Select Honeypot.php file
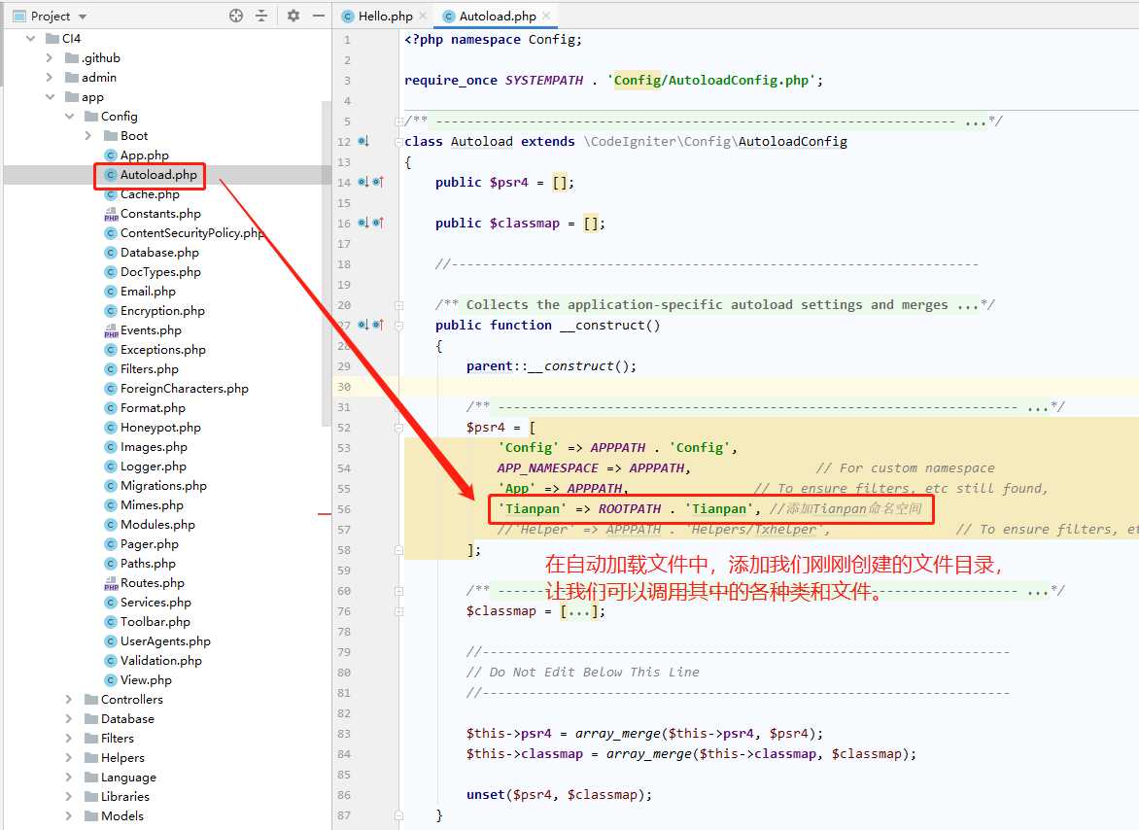Screen dimensions: 1139x830 [160, 428]
